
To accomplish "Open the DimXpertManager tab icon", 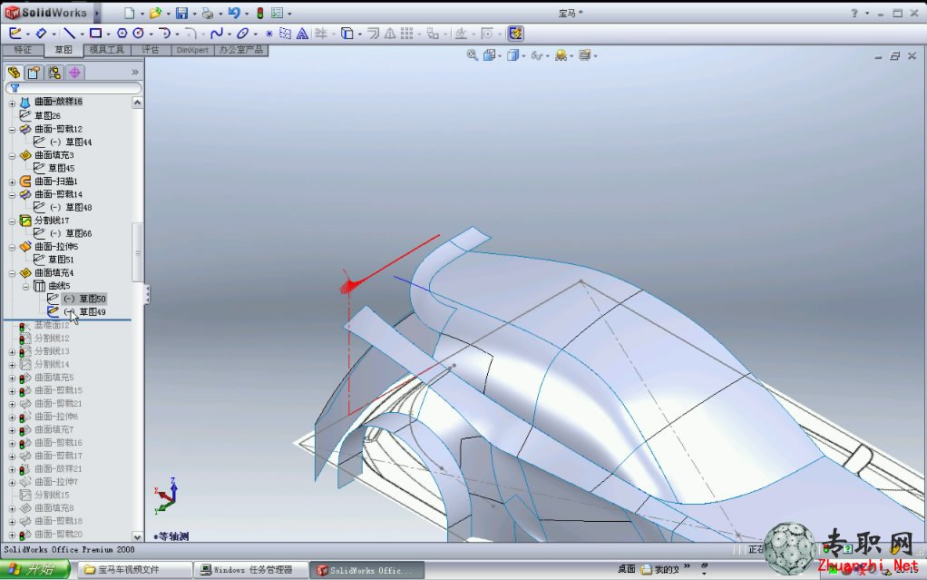I will 74,73.
